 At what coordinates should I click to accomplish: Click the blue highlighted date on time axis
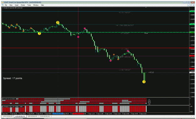pos(58,114)
